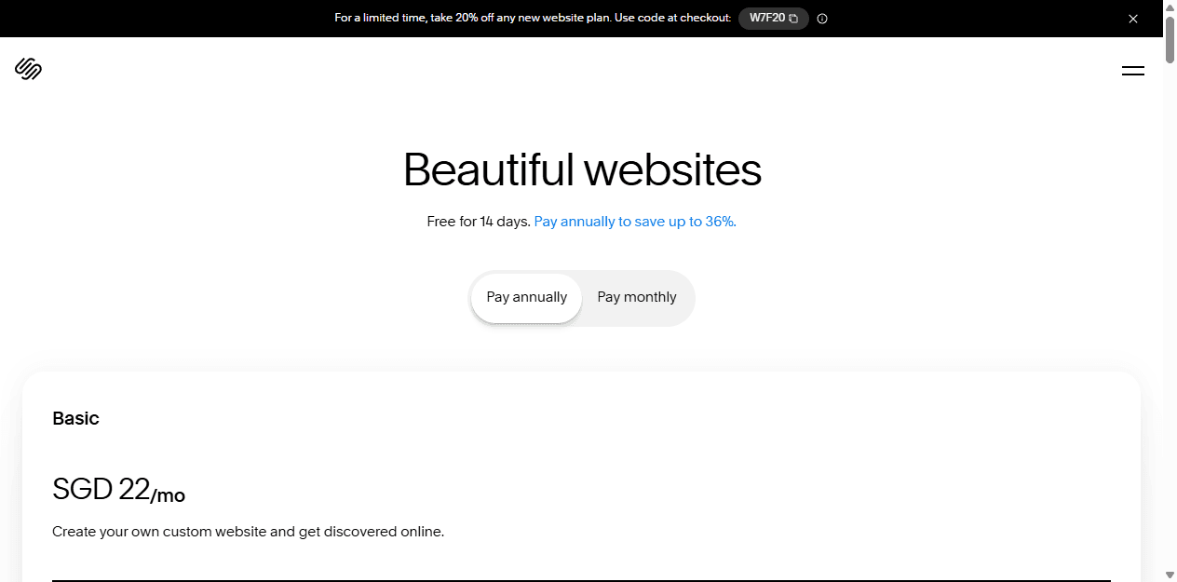Dismiss the promotional banner
The height and width of the screenshot is (582, 1177).
tap(1133, 19)
